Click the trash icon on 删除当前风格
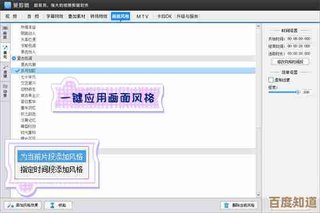This screenshot has height=213, width=320. point(226,205)
